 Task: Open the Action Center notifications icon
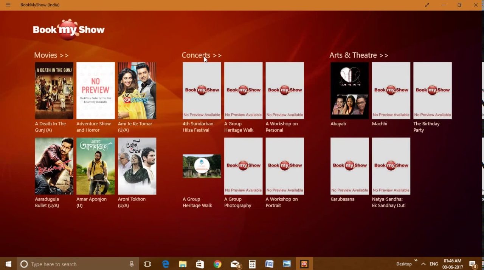click(x=473, y=264)
